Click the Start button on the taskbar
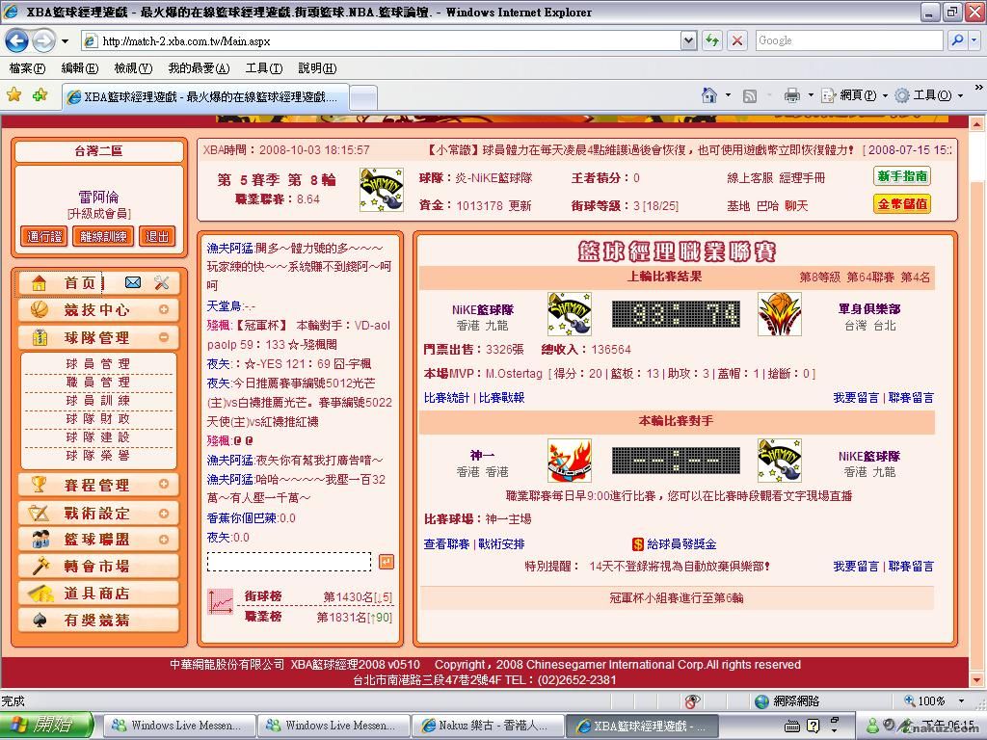987x740 pixels. coord(46,726)
